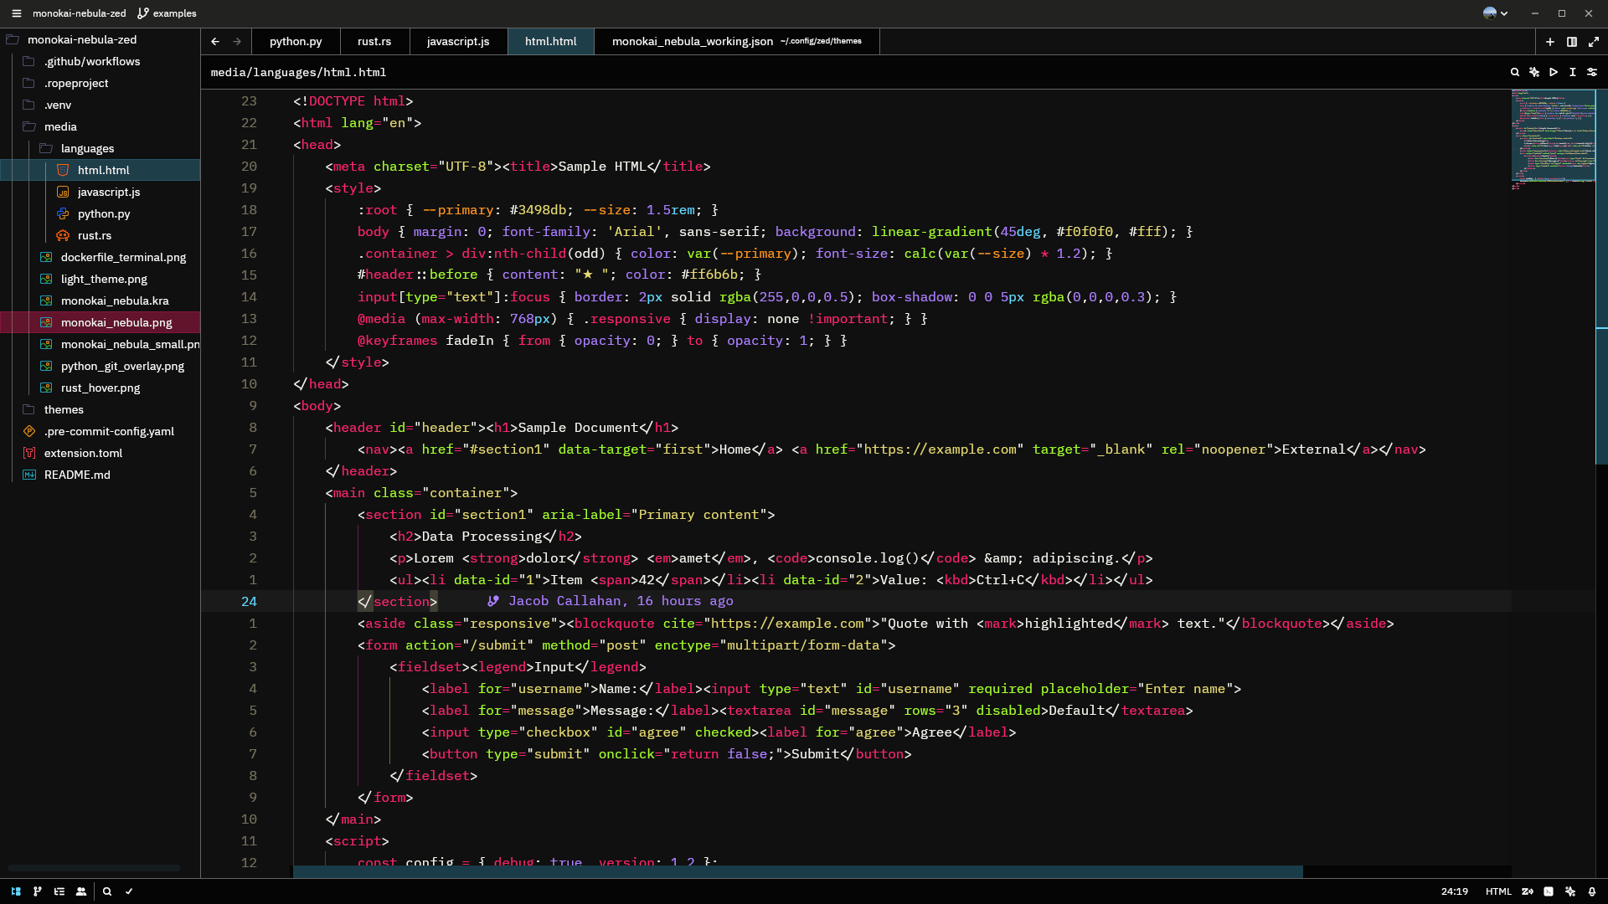Screen dimensions: 1608x904
Task: Show diagnostics checkmark in status bar
Action: pyautogui.click(x=129, y=891)
